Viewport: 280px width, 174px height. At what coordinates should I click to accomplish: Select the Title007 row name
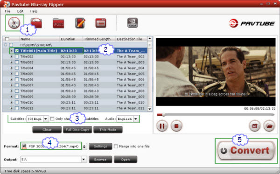[27, 85]
